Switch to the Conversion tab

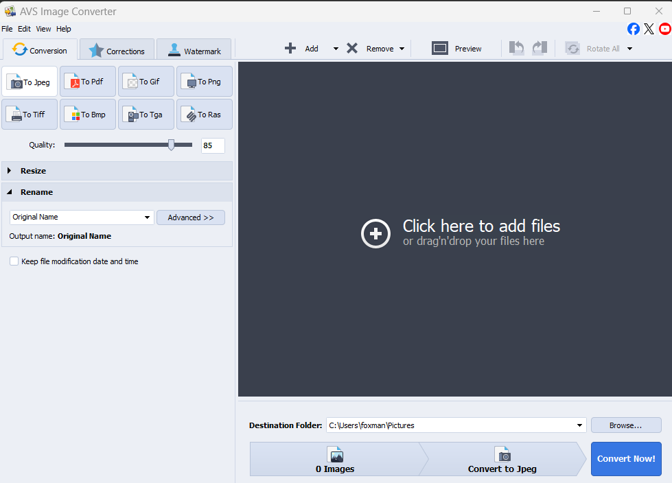40,50
